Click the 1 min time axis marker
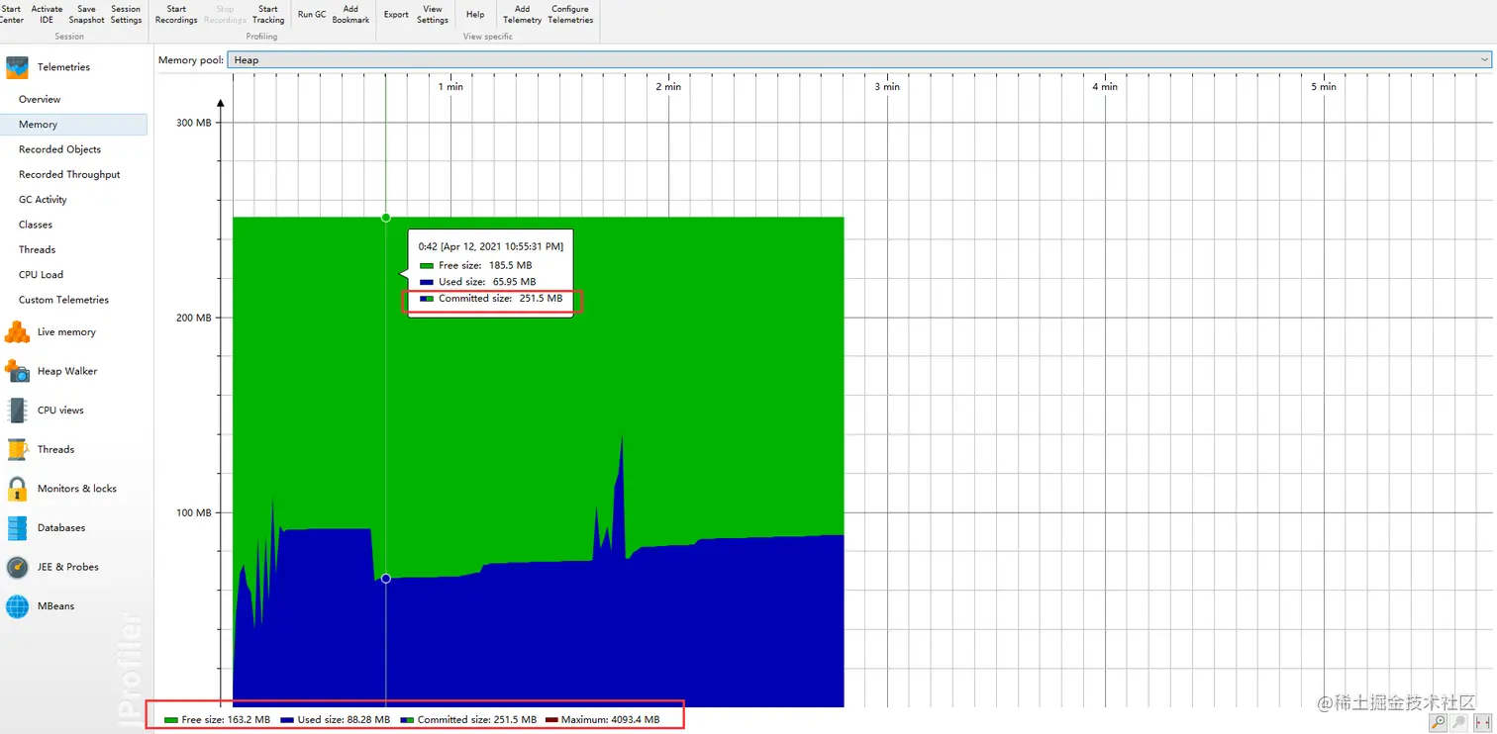The height and width of the screenshot is (734, 1497). (450, 87)
